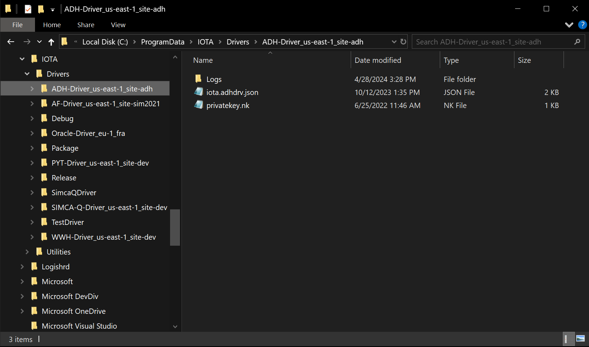
Task: Go forward with the Forward arrow
Action: point(27,42)
